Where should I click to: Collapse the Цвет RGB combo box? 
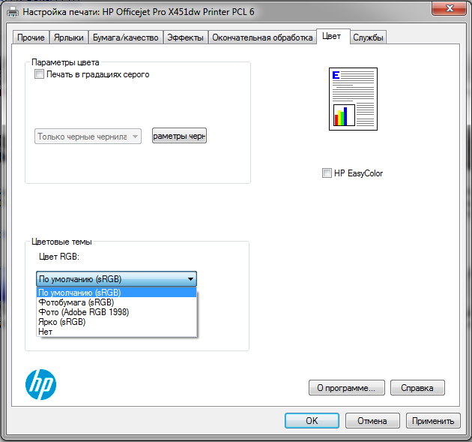pos(116,279)
